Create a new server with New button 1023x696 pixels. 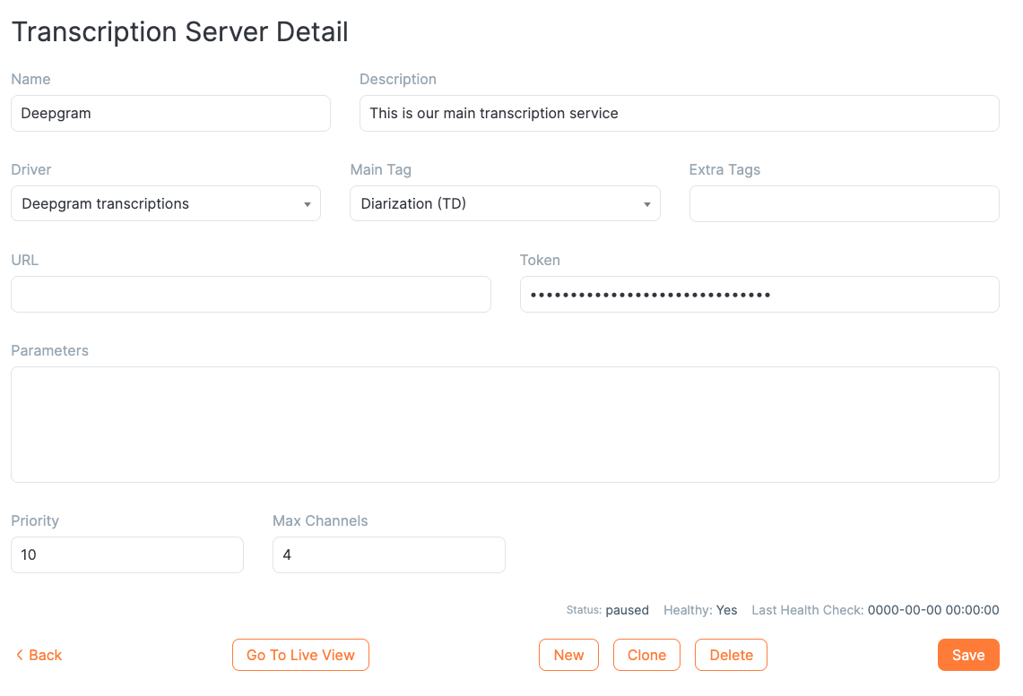click(x=569, y=655)
